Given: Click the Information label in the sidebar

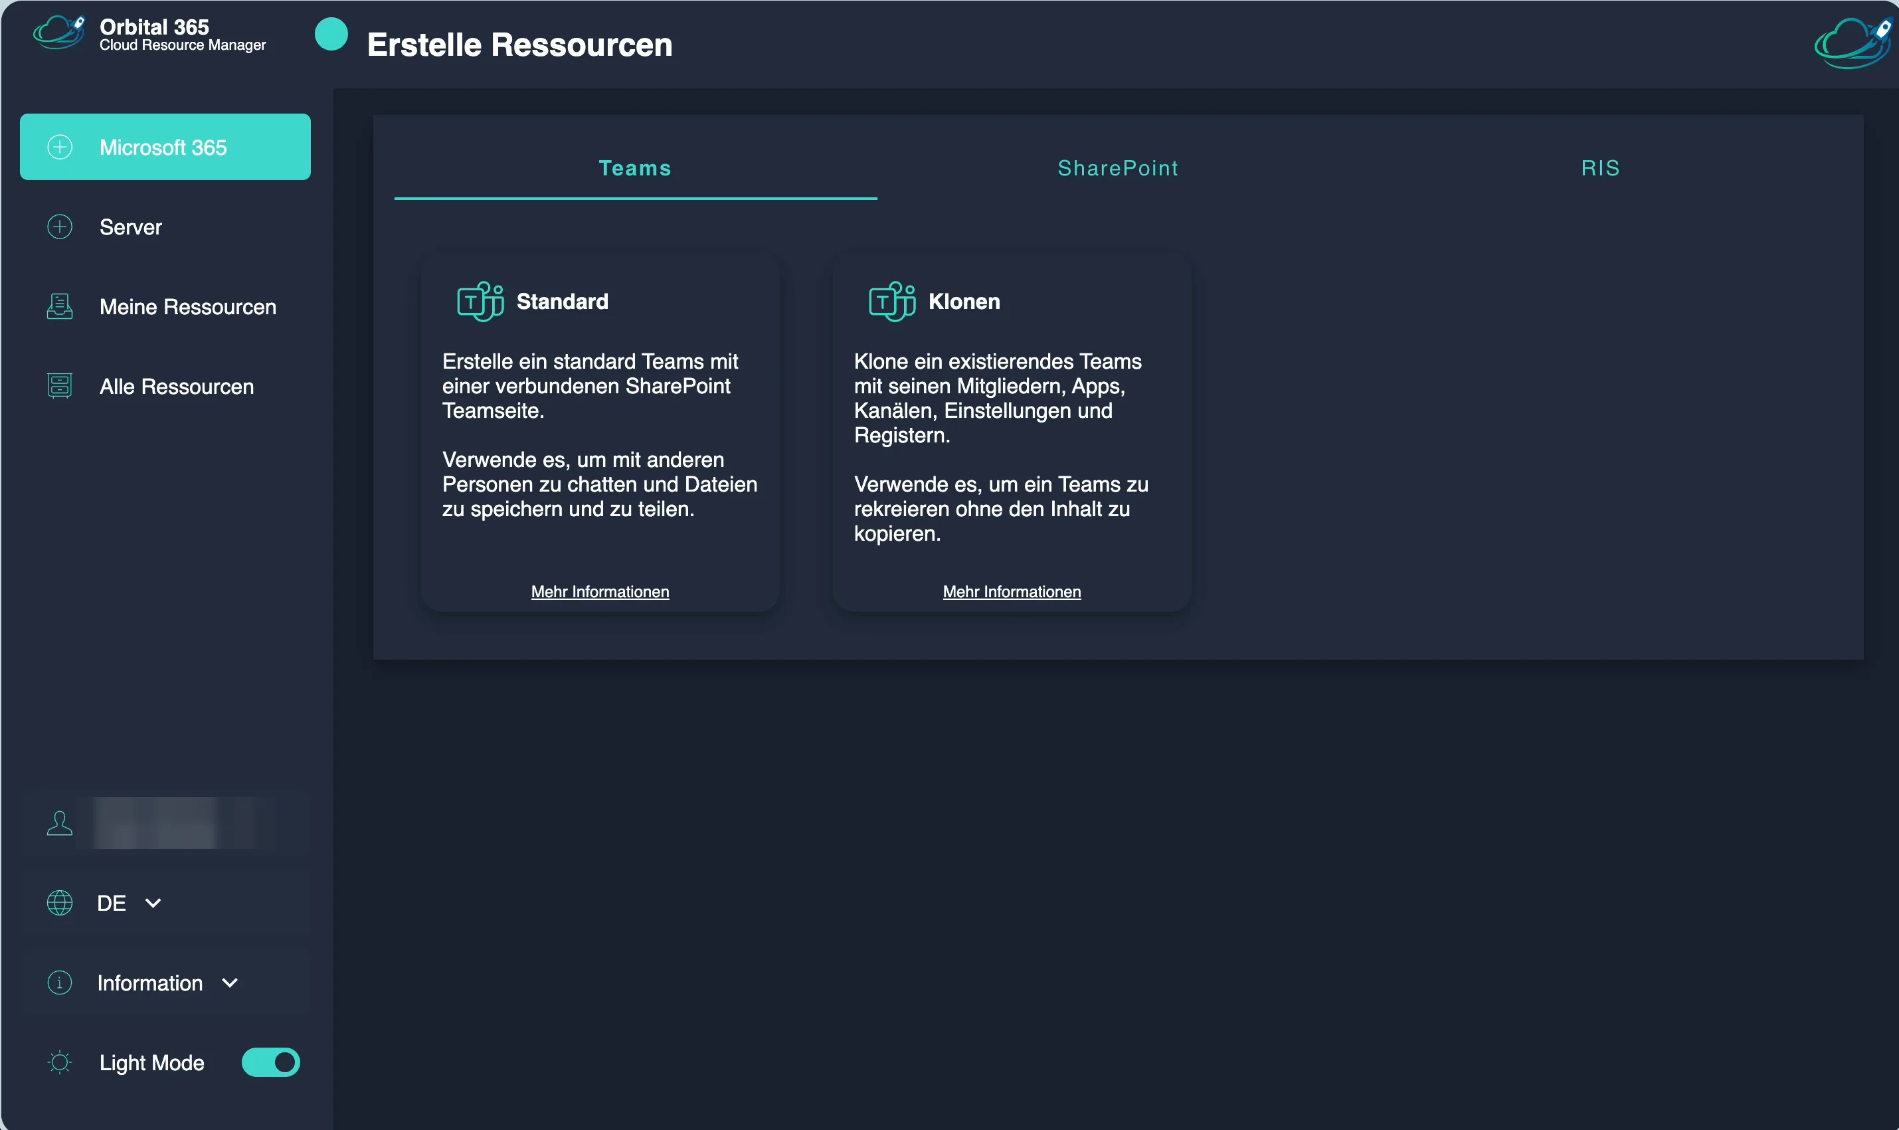Looking at the screenshot, I should 150,983.
